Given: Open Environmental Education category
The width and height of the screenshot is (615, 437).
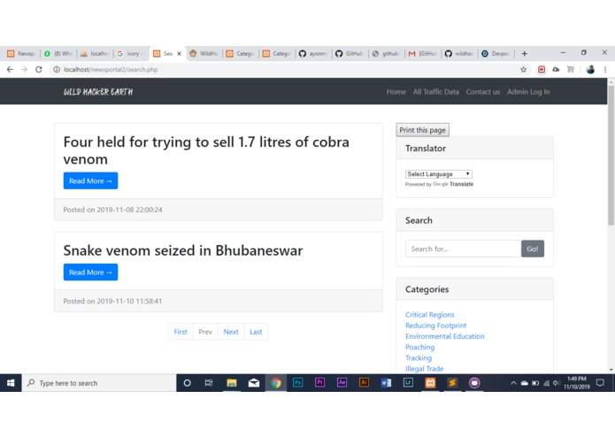Looking at the screenshot, I should pos(445,336).
